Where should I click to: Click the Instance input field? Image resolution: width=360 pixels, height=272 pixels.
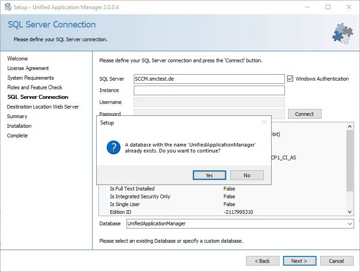[209, 90]
